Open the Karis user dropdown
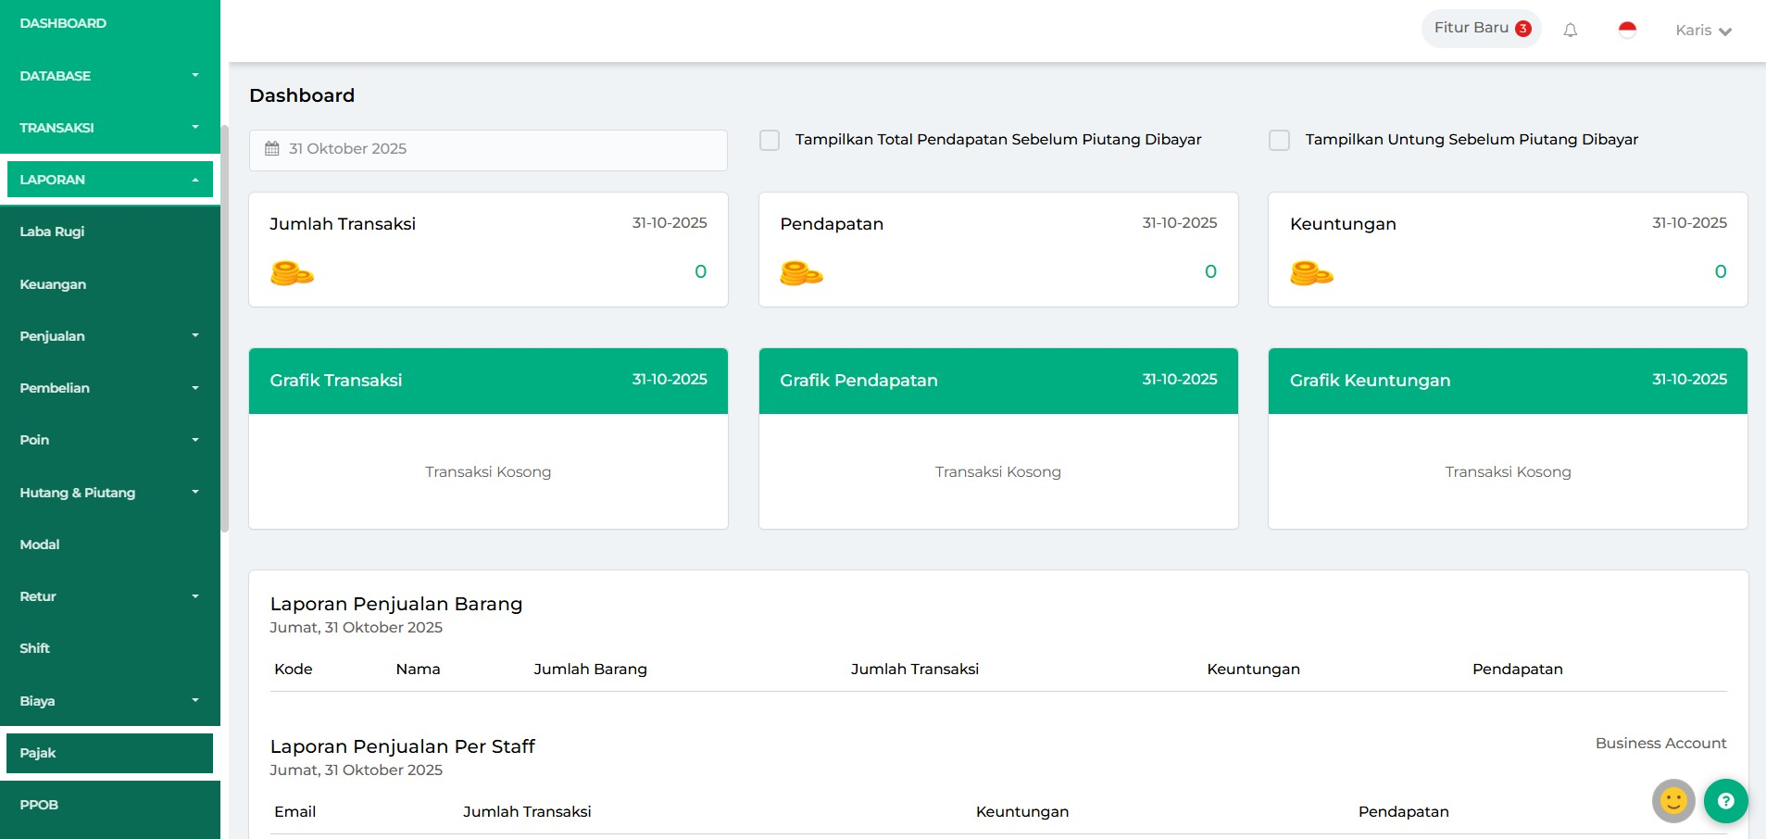 click(1703, 31)
